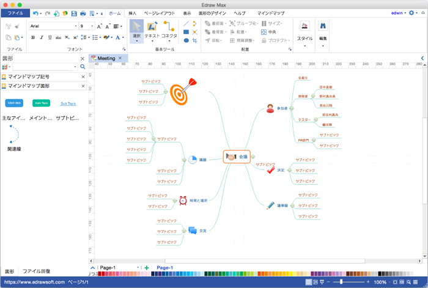This screenshot has height=288, width=428.
Task: Open the Page-1 selector dropdown
Action: (138, 268)
